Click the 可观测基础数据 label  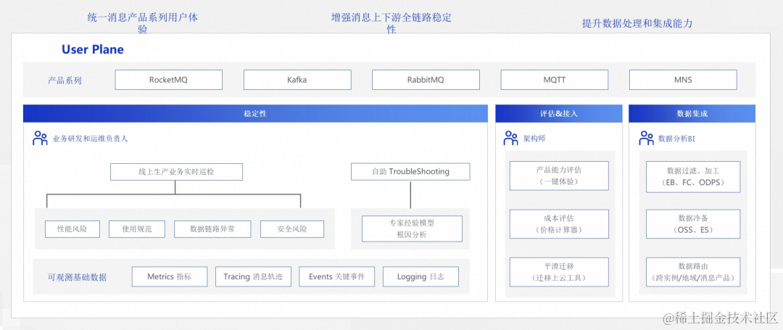77,277
